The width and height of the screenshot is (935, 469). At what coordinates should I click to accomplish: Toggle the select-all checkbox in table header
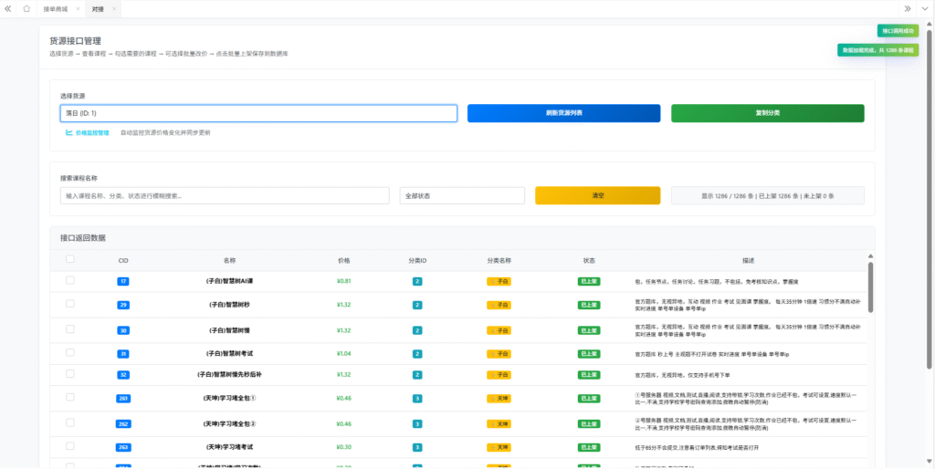70,259
